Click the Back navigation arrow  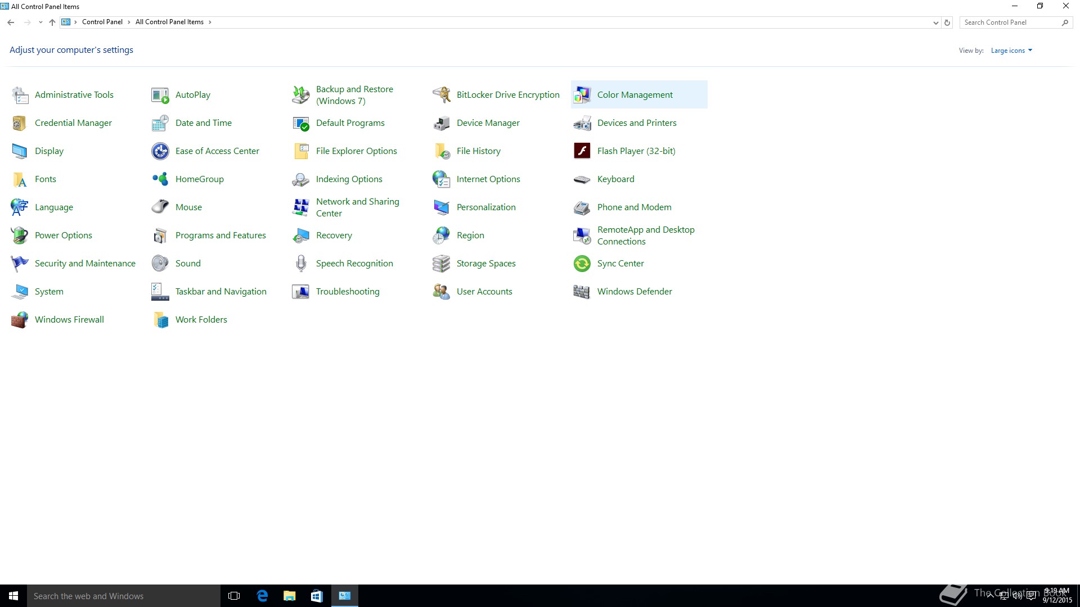(x=11, y=22)
